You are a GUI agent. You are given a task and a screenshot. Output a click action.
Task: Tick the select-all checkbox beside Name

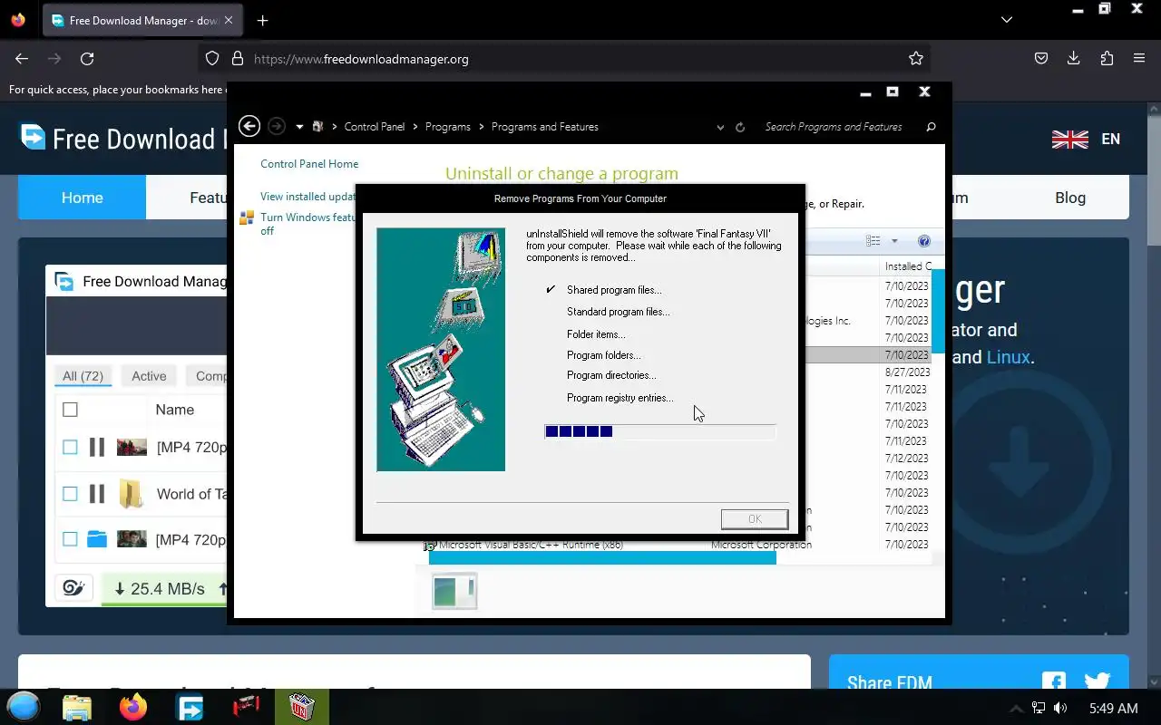[70, 410]
